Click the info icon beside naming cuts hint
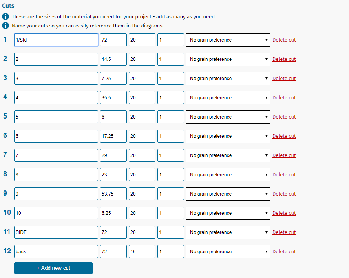Viewport: 349px width, 278px height. [5, 26]
